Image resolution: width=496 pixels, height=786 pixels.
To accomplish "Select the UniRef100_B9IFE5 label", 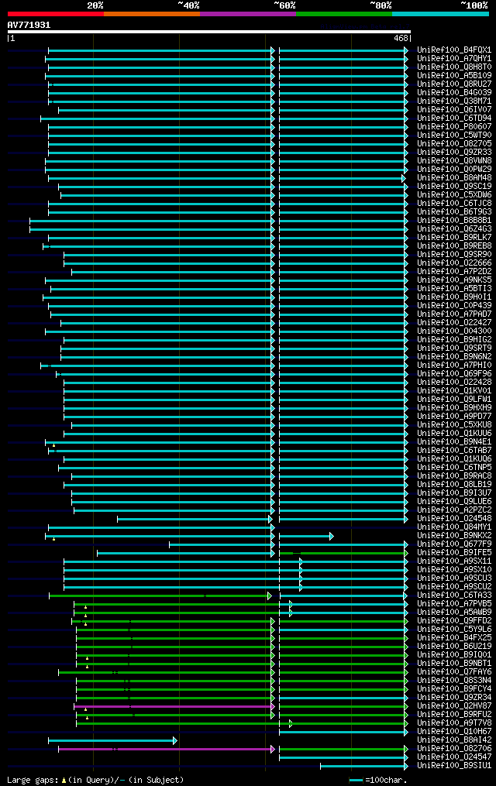I will tap(454, 553).
